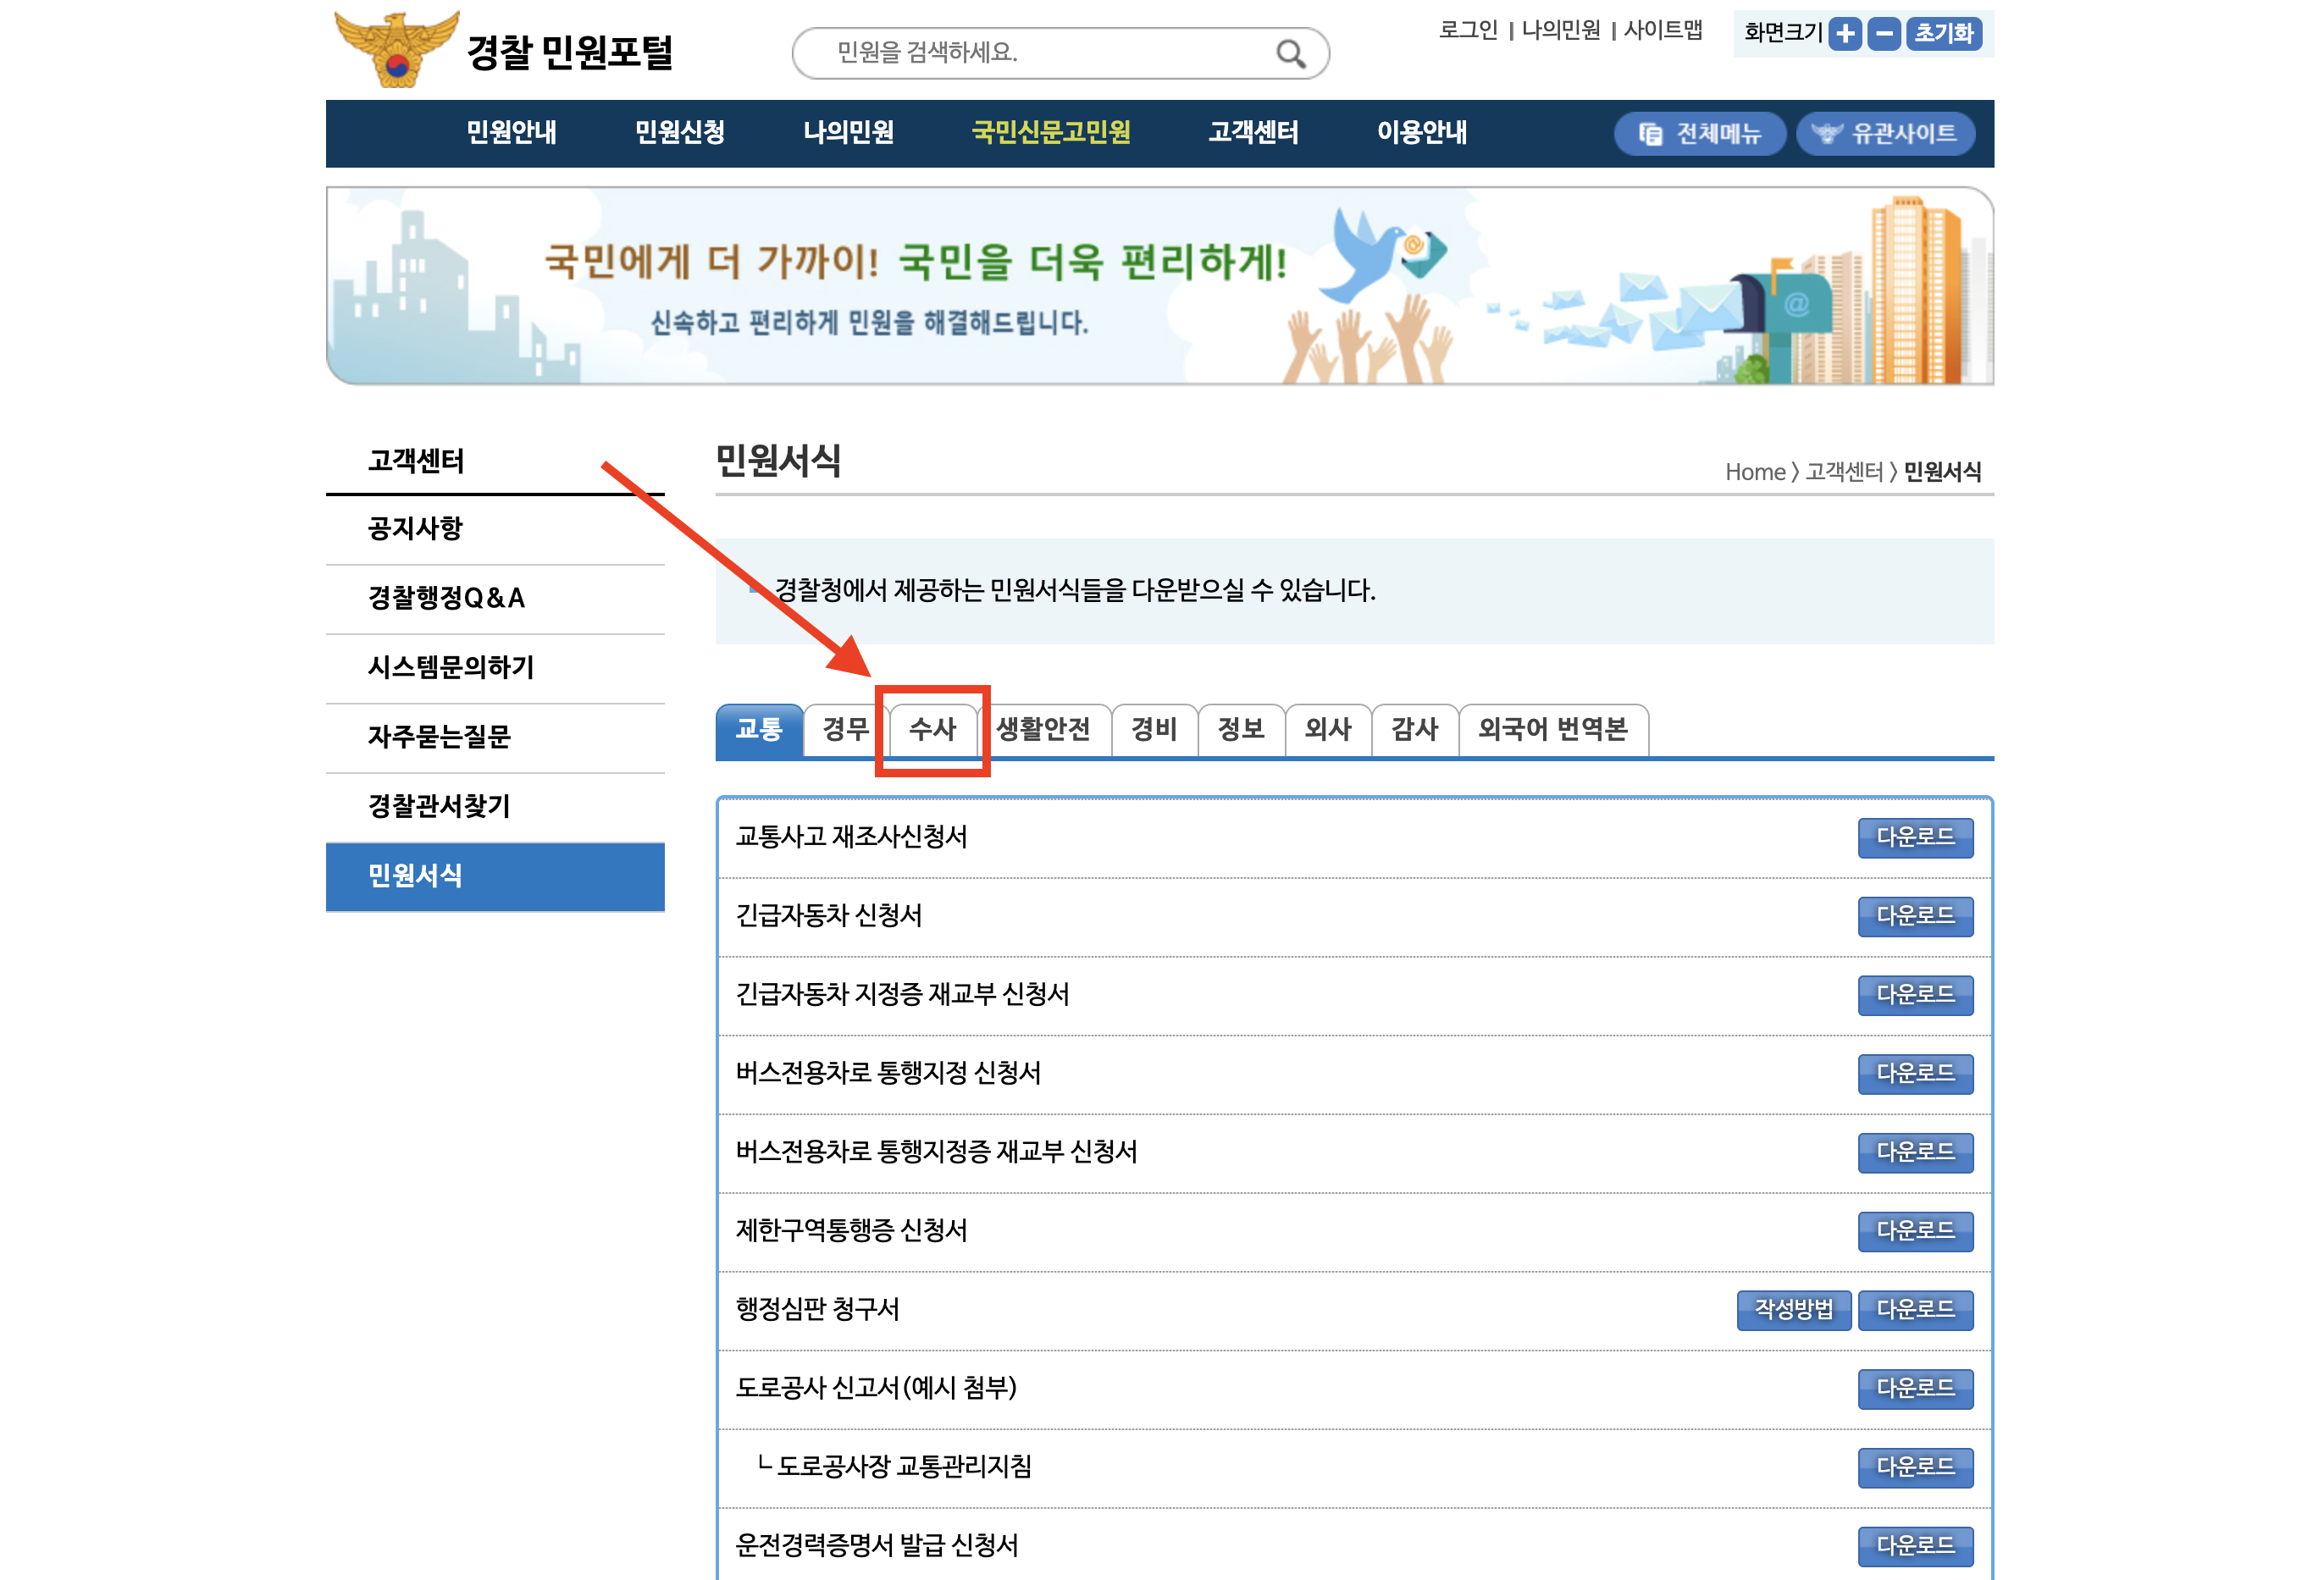Download 제한구역통행증 신청서 form
2324x1580 pixels.
point(1914,1231)
